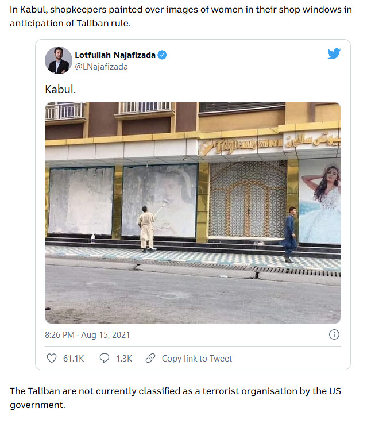Click the man painting the window
The width and height of the screenshot is (375, 423).
[146, 229]
